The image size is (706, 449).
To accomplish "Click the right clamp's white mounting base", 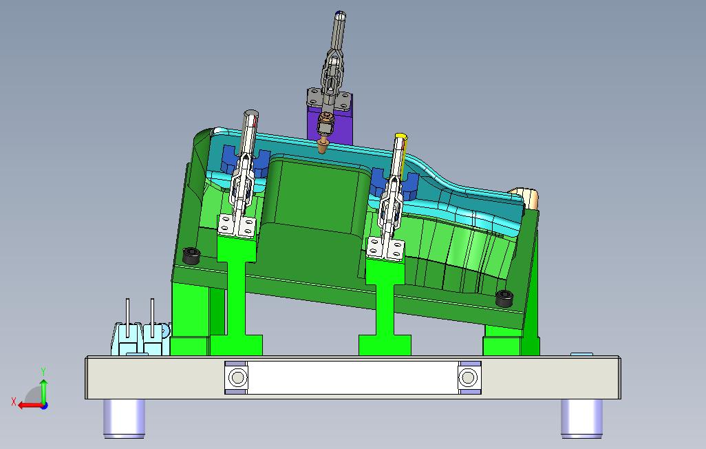I will tap(385, 249).
